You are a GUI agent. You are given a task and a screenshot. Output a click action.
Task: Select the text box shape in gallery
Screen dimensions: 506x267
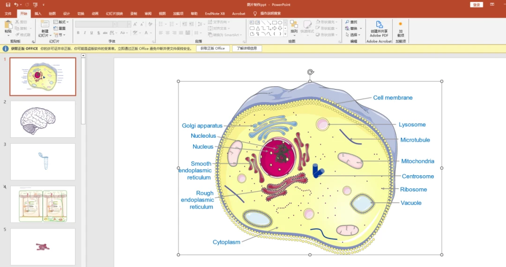[x=252, y=22]
